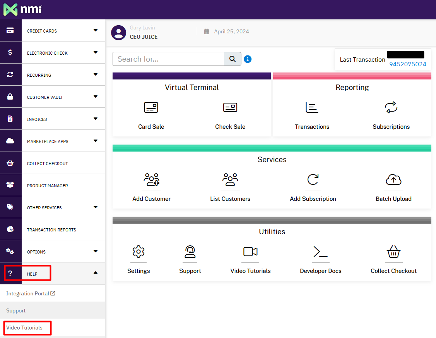
Task: Open last transaction 9452075024 link
Action: pos(407,64)
